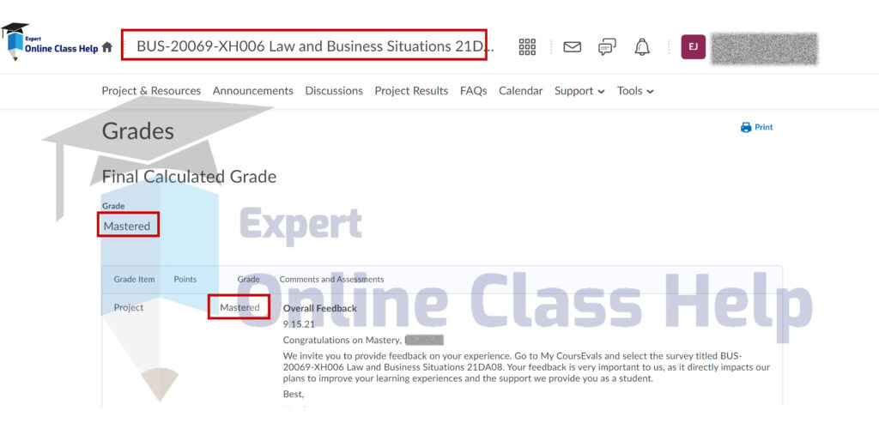Click the Congratulations on Mastery text
Image resolution: width=879 pixels, height=429 pixels.
click(x=343, y=340)
